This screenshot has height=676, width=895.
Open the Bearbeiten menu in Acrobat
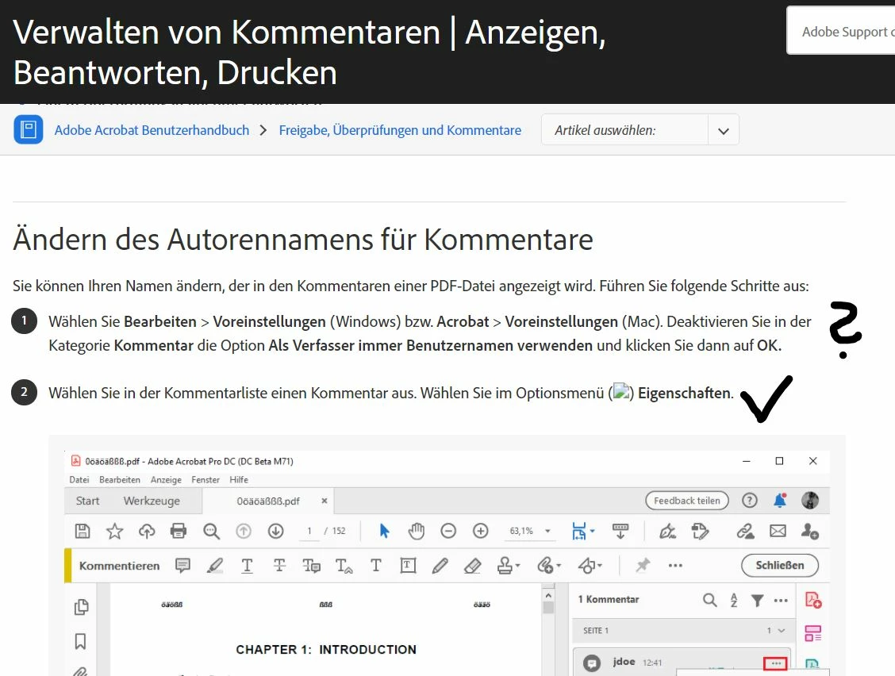tap(119, 479)
